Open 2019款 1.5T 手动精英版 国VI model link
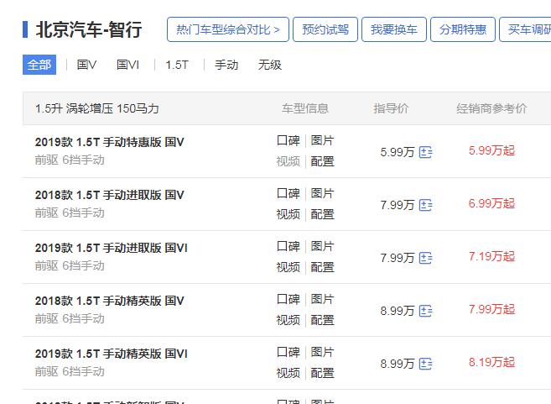551x404 pixels. pyautogui.click(x=111, y=354)
